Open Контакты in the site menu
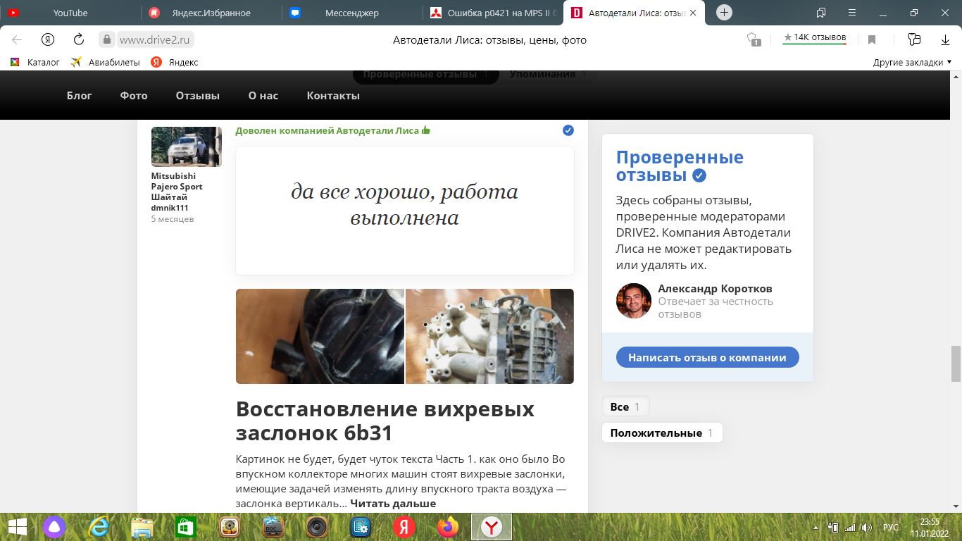This screenshot has height=541, width=962. point(333,96)
